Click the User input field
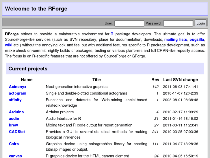Viewport: 210px width, 158px height. pos(129,23)
